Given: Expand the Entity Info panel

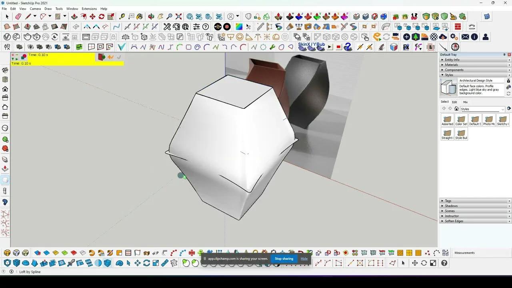Looking at the screenshot, I should click(x=475, y=60).
